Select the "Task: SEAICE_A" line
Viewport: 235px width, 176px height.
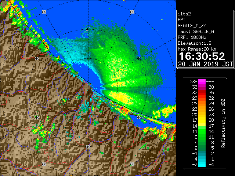pos(196,32)
